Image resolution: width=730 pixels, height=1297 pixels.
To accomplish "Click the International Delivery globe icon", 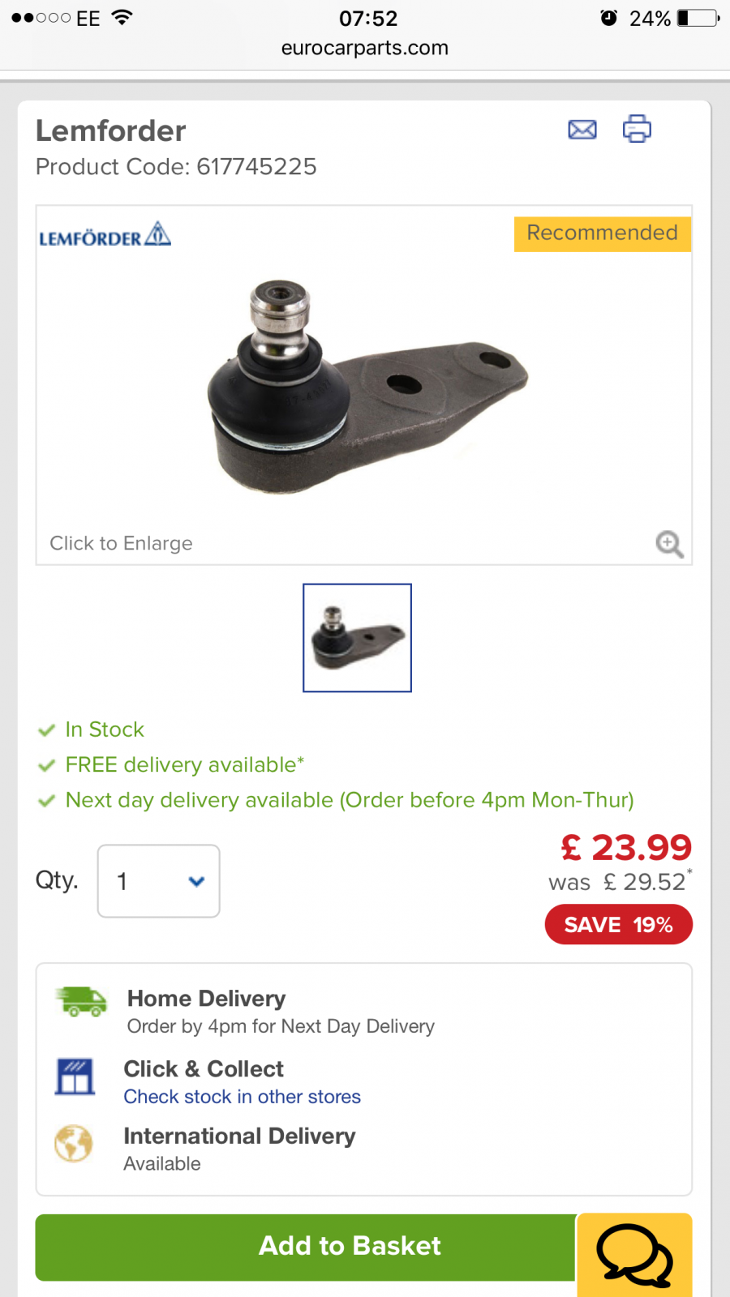I will pyautogui.click(x=74, y=1144).
